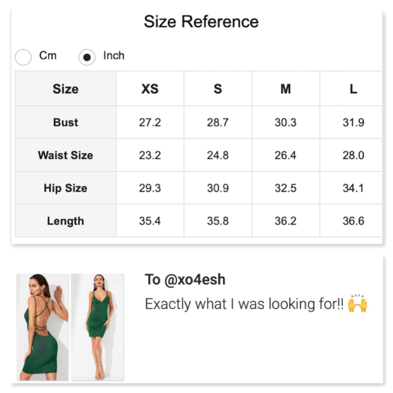Click the Waist Size row label
The image size is (393, 393).
66,155
